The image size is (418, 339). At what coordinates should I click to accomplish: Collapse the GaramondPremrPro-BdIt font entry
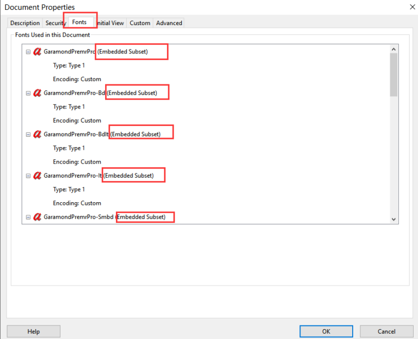pos(28,135)
